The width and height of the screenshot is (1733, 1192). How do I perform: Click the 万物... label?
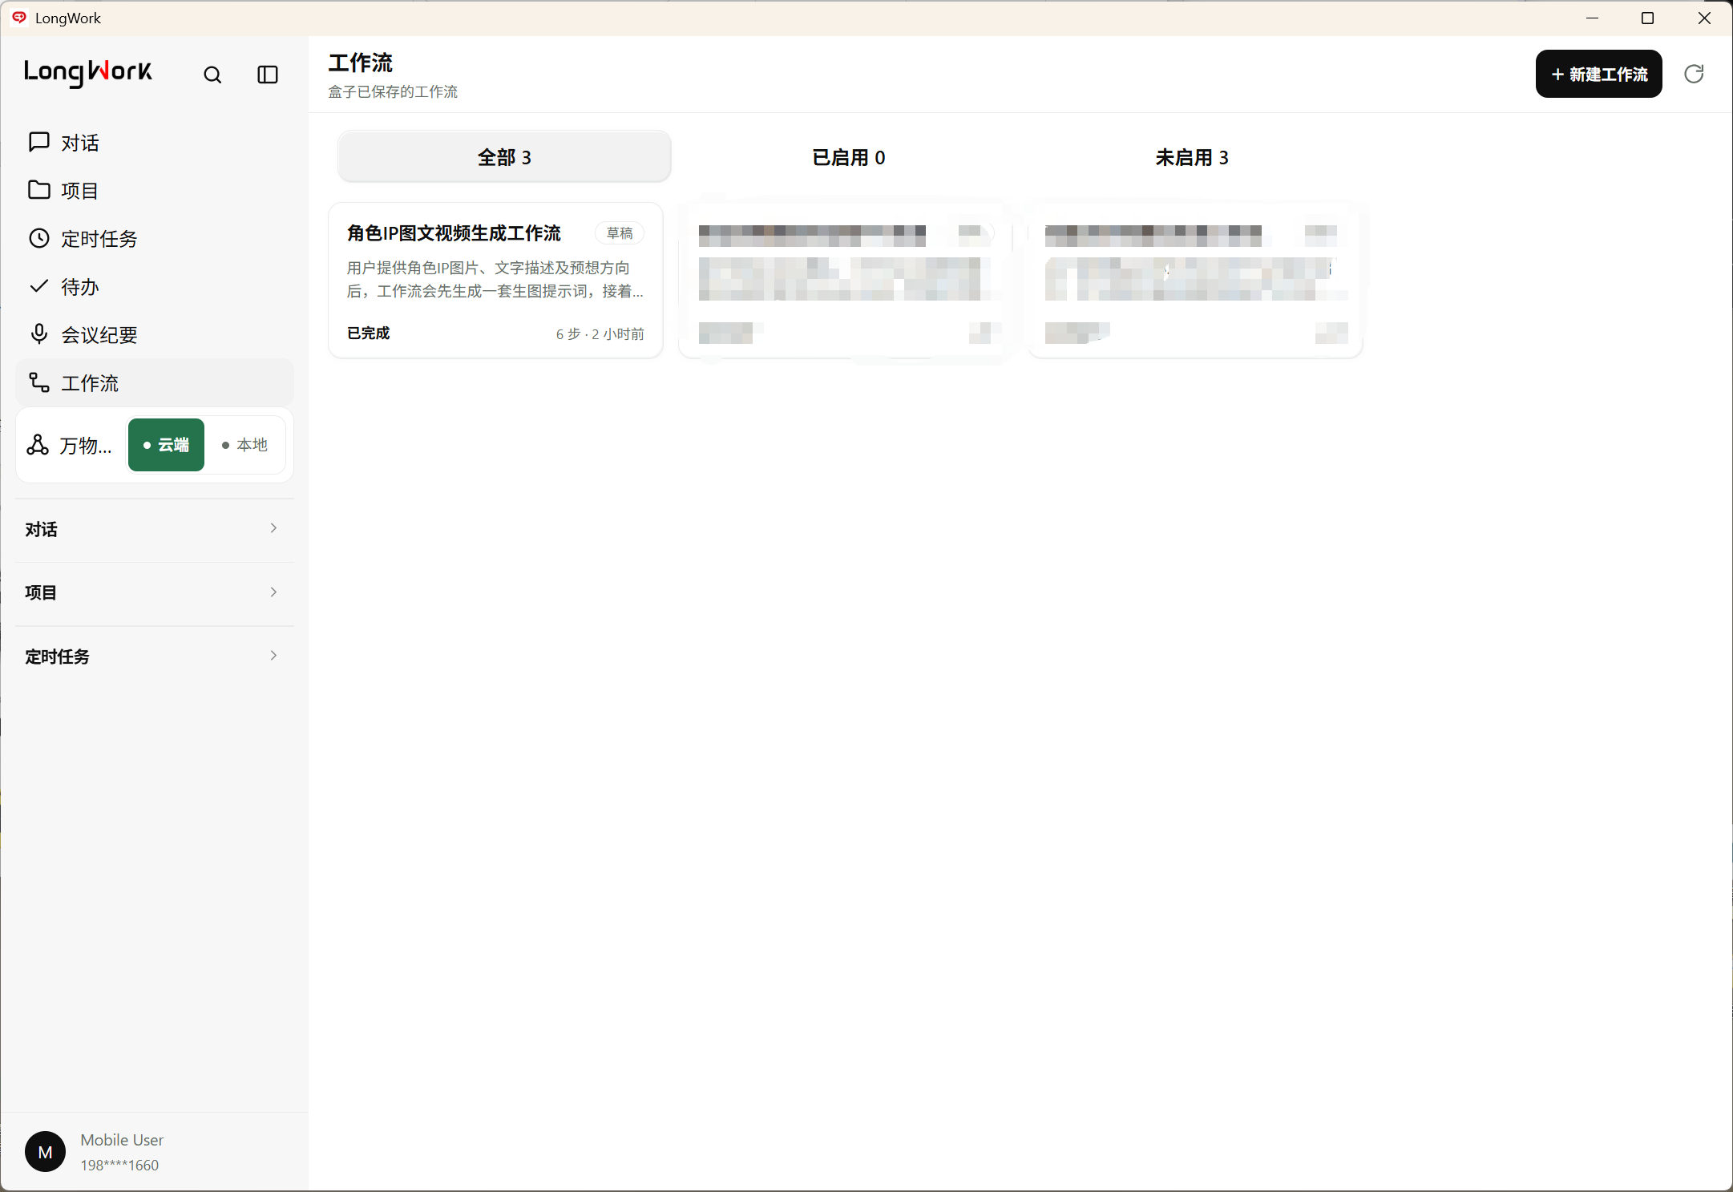tap(86, 446)
